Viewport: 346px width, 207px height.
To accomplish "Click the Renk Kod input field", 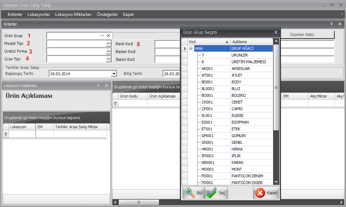I will 168,44.
